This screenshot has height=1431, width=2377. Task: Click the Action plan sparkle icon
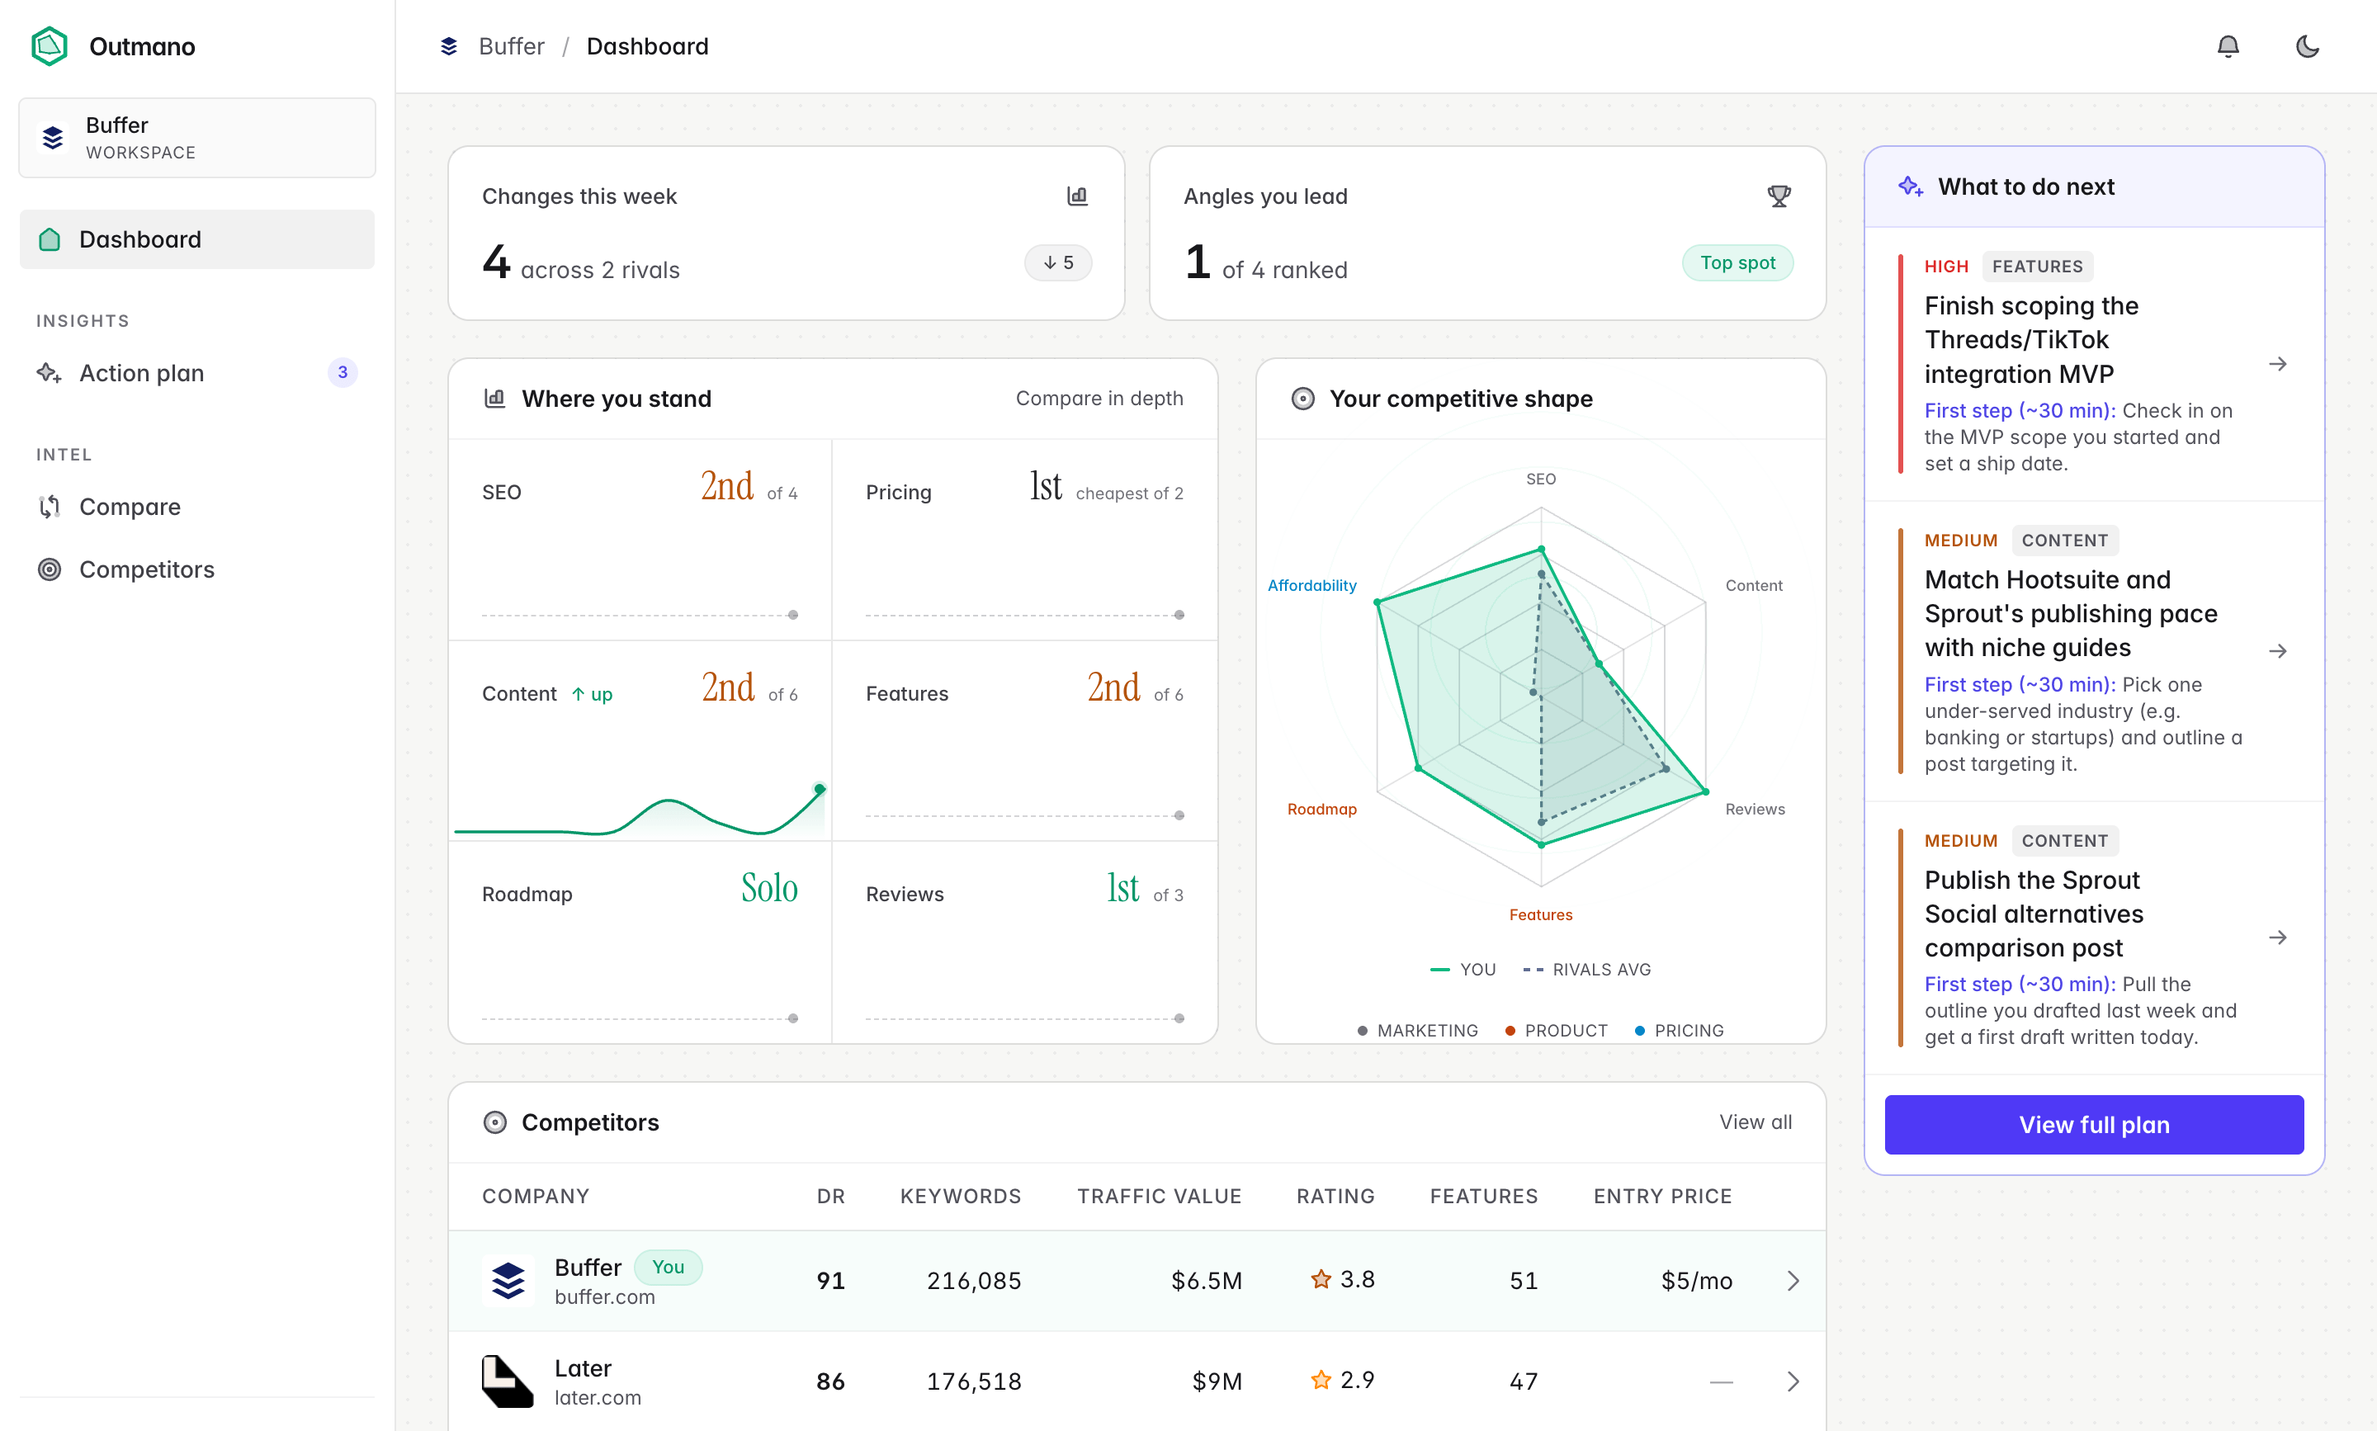pos(50,373)
